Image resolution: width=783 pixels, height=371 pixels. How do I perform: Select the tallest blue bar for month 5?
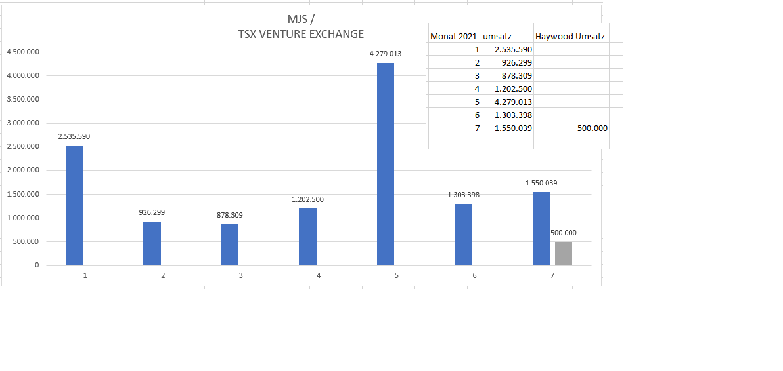386,165
